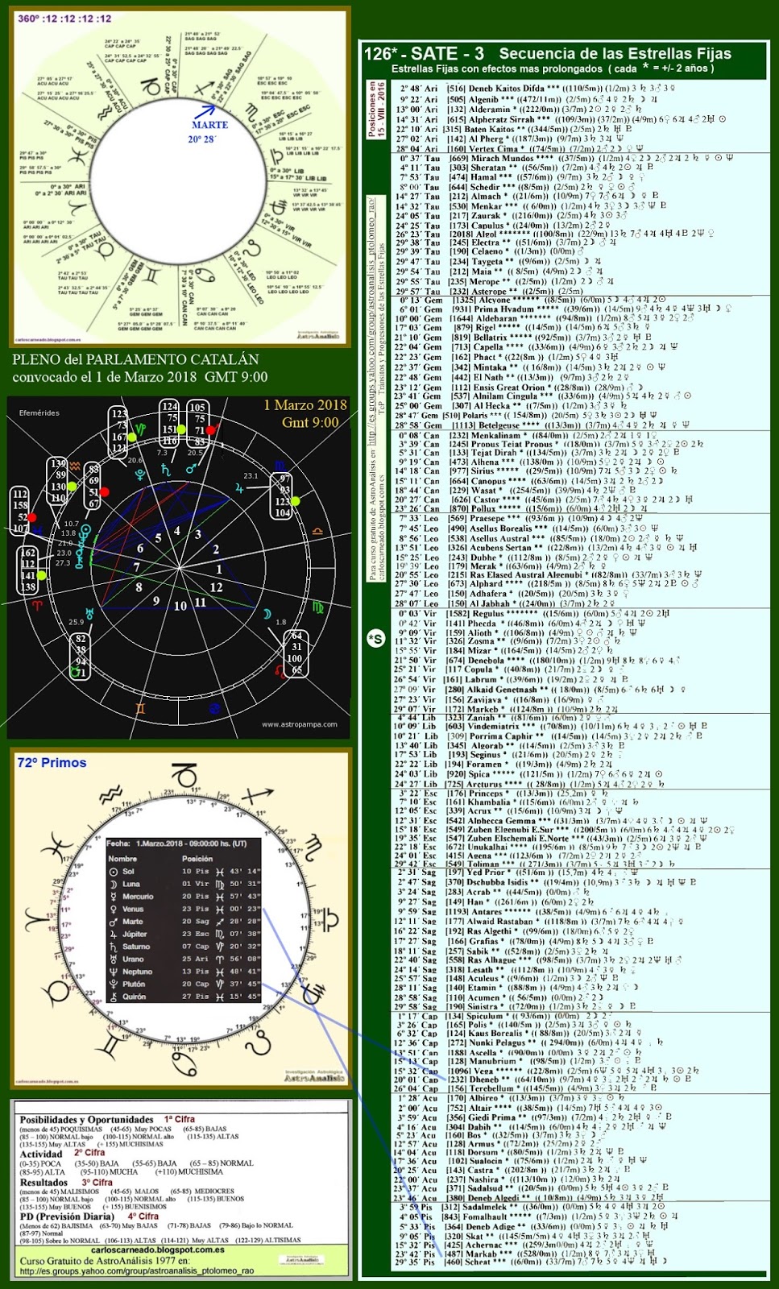Viewport: 779px width, 1289px height.
Task: Select the Júpiter row in positions table
Action: (x=184, y=934)
